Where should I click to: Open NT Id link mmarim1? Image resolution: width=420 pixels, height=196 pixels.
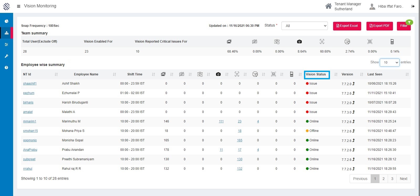[x=29, y=121]
